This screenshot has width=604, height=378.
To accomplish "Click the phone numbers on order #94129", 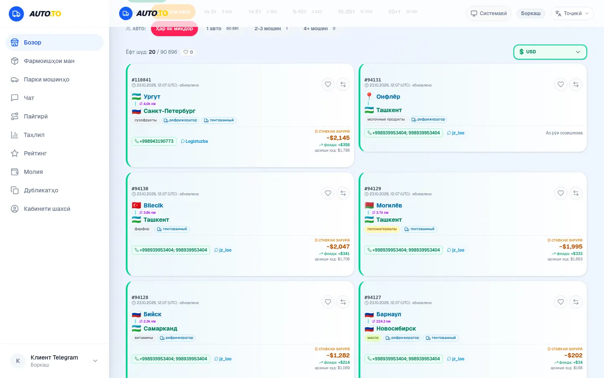I will (404, 250).
